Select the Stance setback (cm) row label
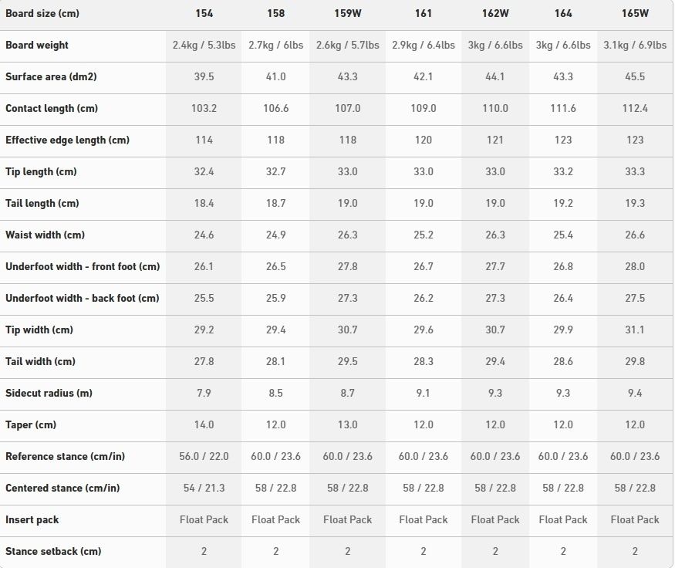This screenshot has height=568, width=675. [x=53, y=552]
